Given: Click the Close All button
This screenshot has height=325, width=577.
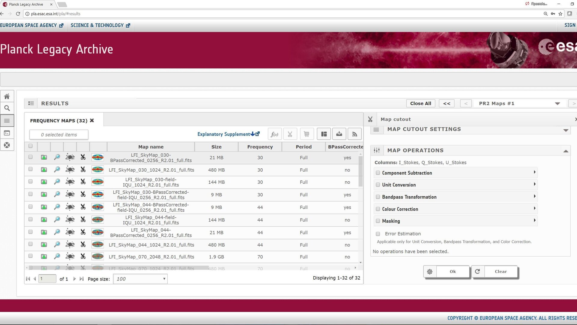Looking at the screenshot, I should [420, 103].
